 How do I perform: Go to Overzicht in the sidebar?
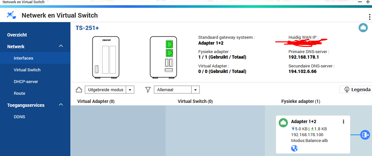coord(17,35)
